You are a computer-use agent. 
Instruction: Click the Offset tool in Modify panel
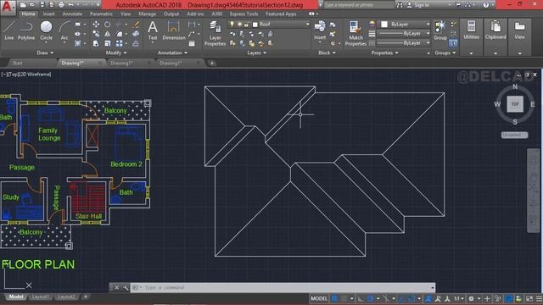(x=136, y=43)
